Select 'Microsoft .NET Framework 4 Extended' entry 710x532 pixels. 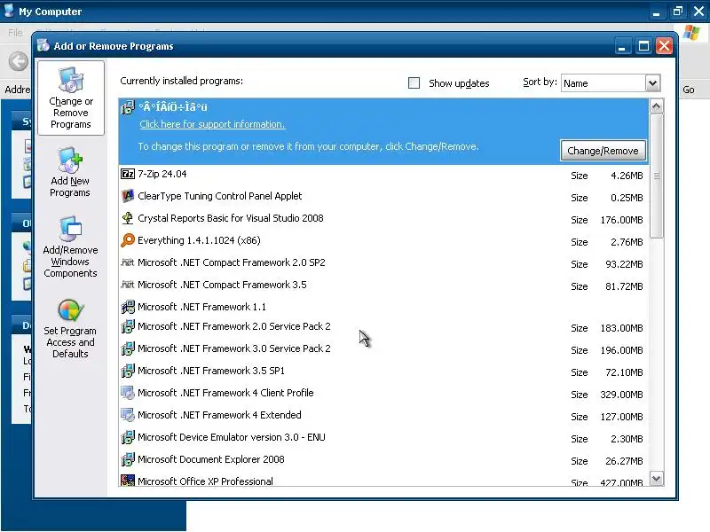click(219, 415)
